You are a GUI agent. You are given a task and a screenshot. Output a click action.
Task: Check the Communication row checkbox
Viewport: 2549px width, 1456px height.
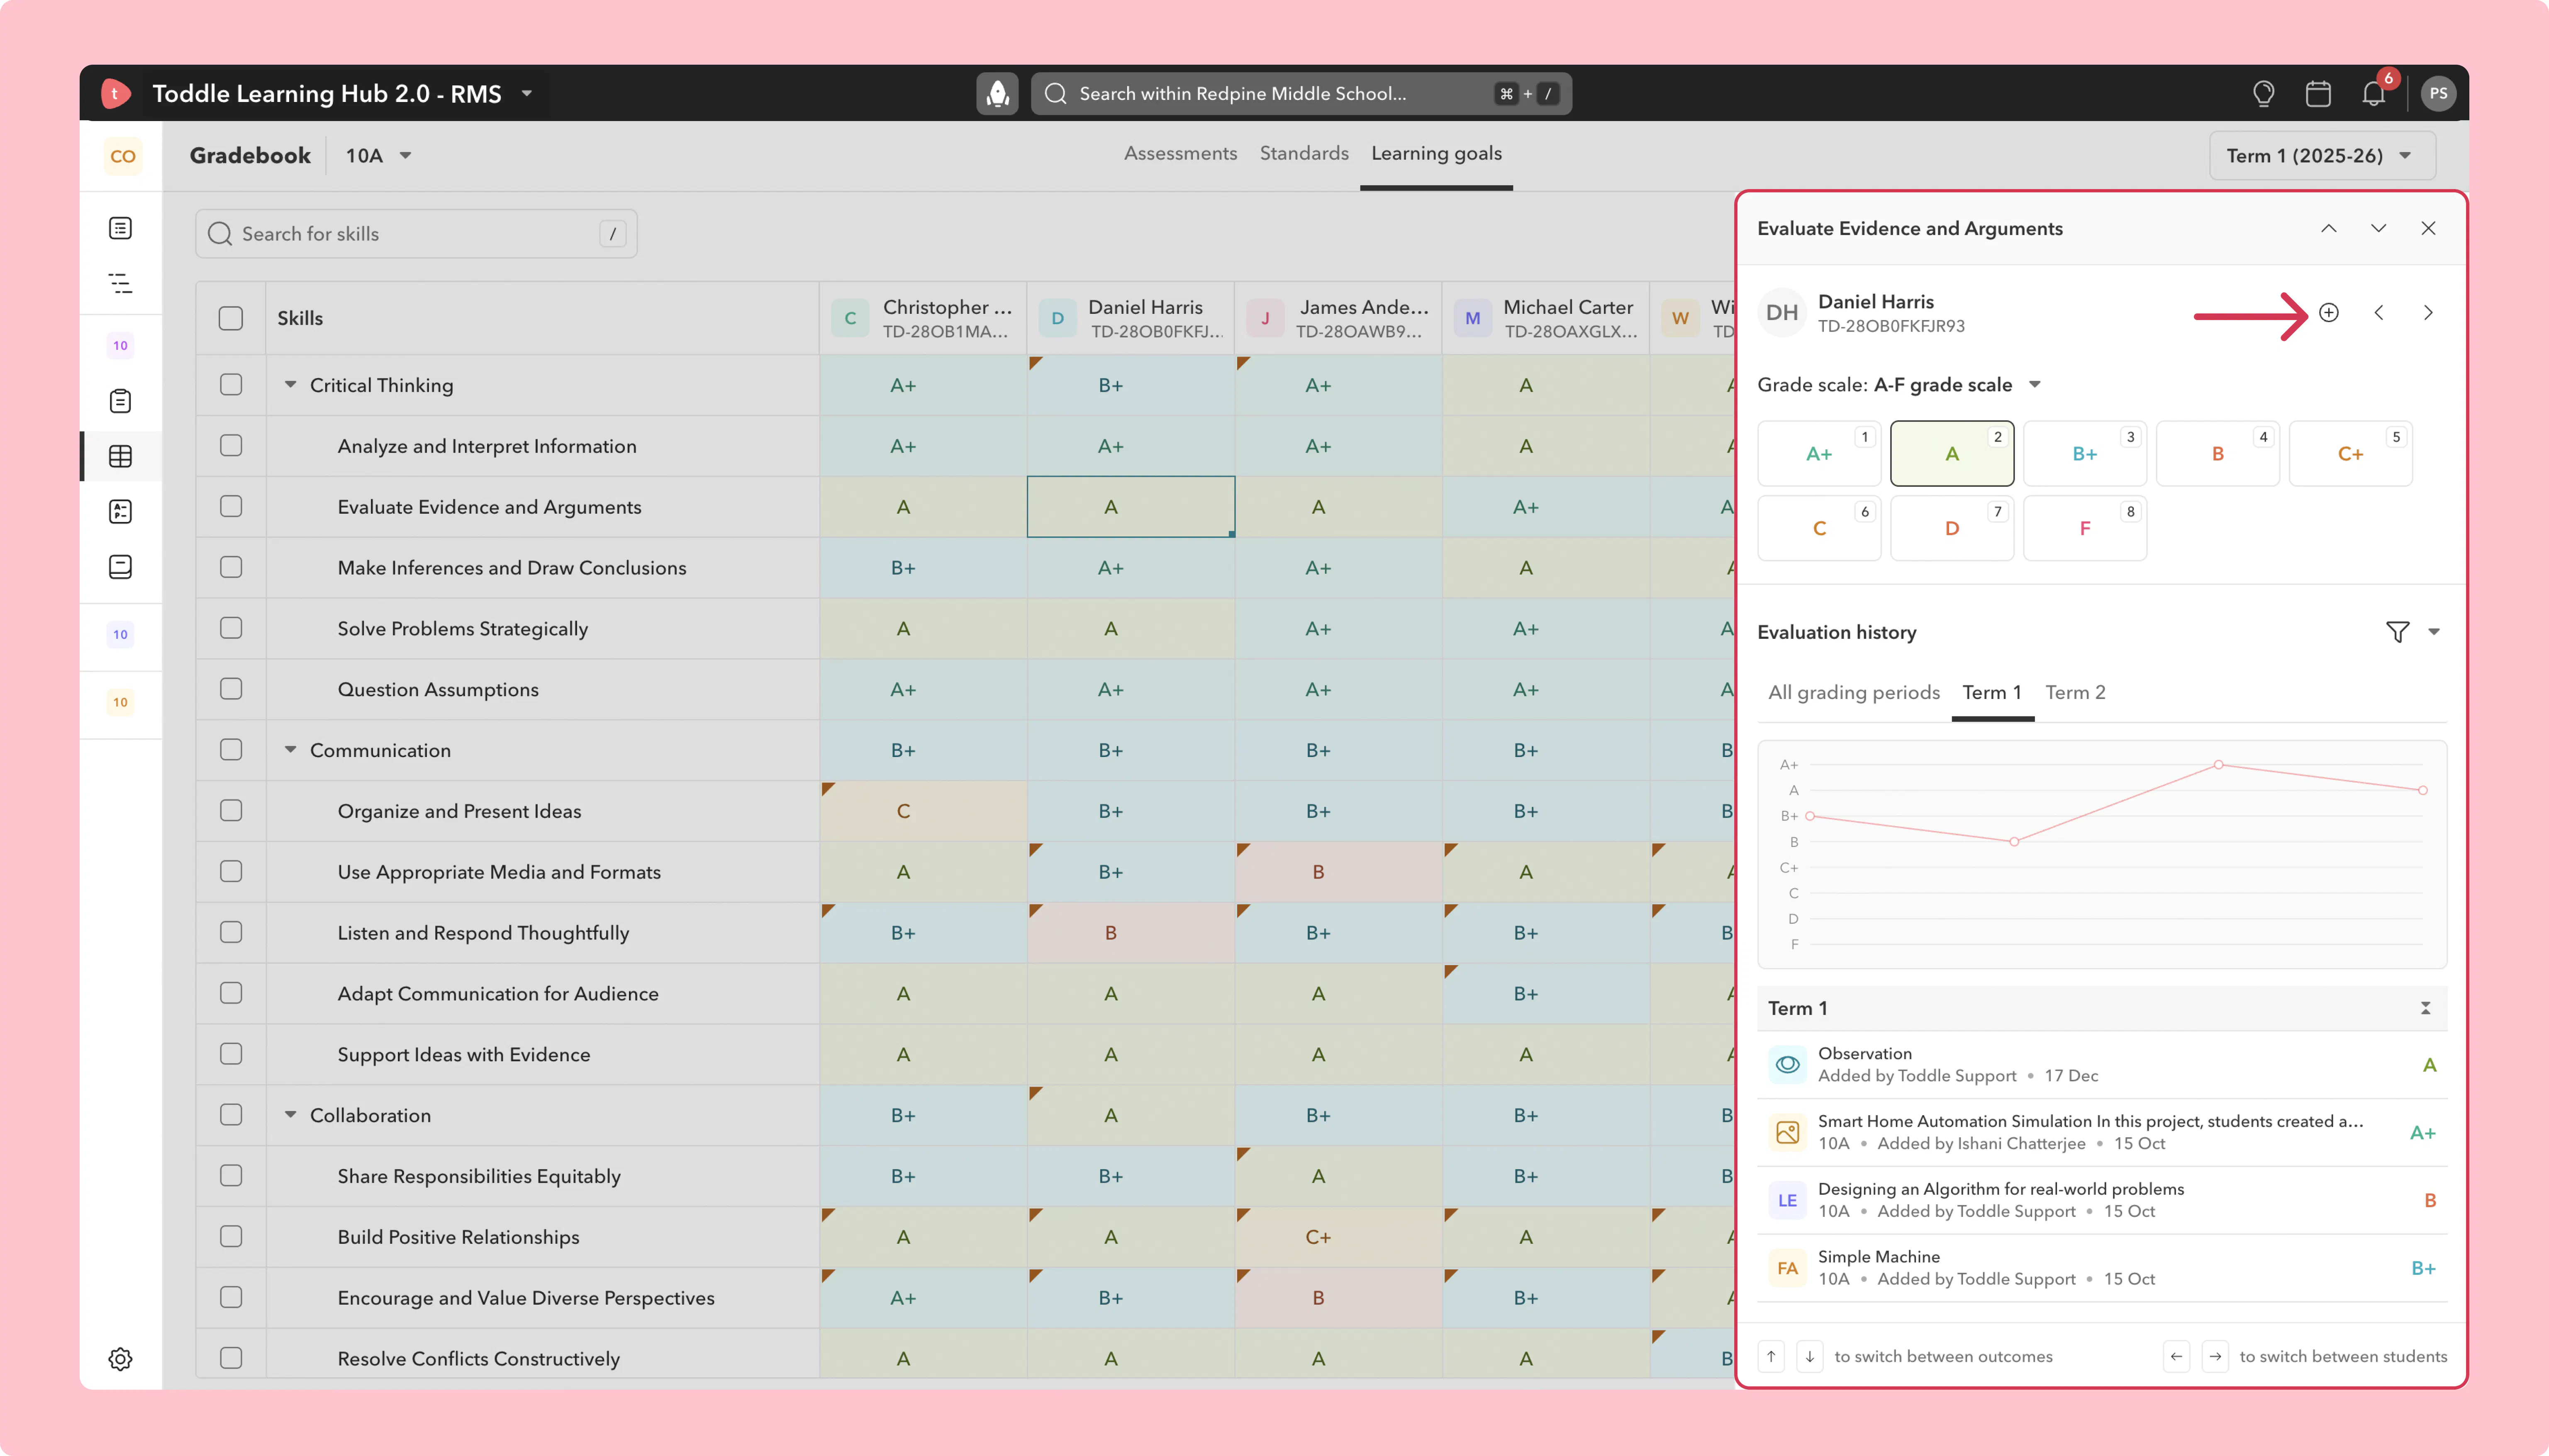(230, 750)
